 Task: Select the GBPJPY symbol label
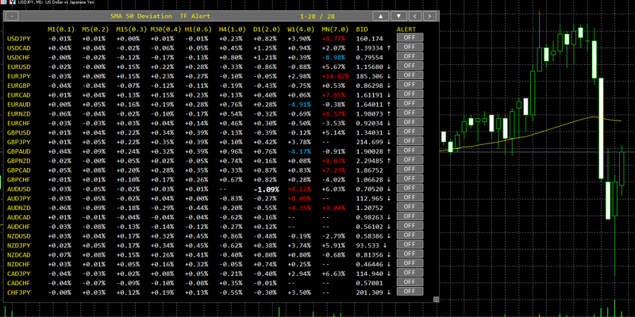click(x=18, y=142)
